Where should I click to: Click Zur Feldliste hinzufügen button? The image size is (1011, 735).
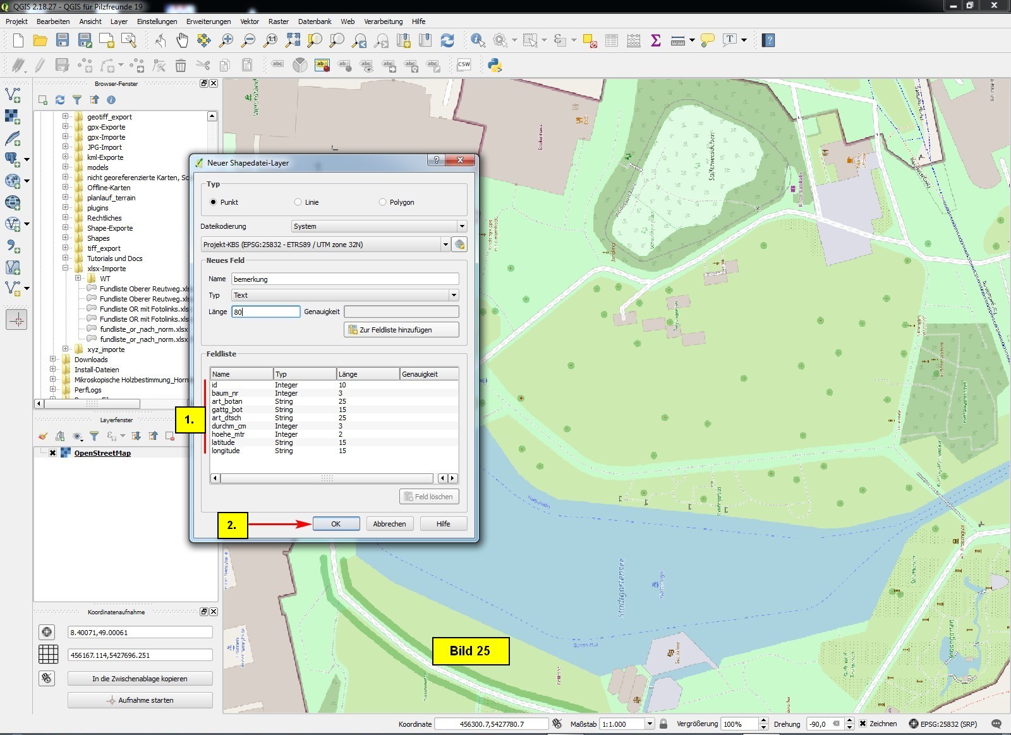click(401, 330)
